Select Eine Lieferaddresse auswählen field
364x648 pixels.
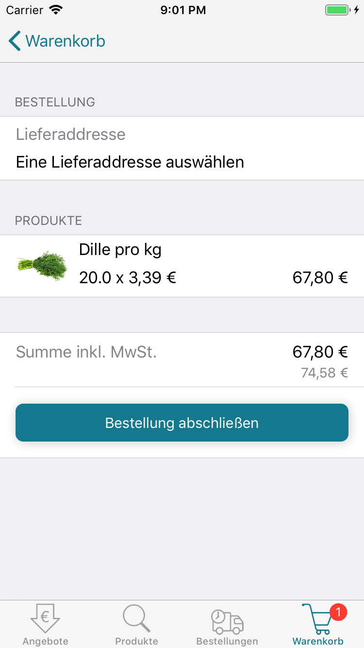[x=130, y=162]
